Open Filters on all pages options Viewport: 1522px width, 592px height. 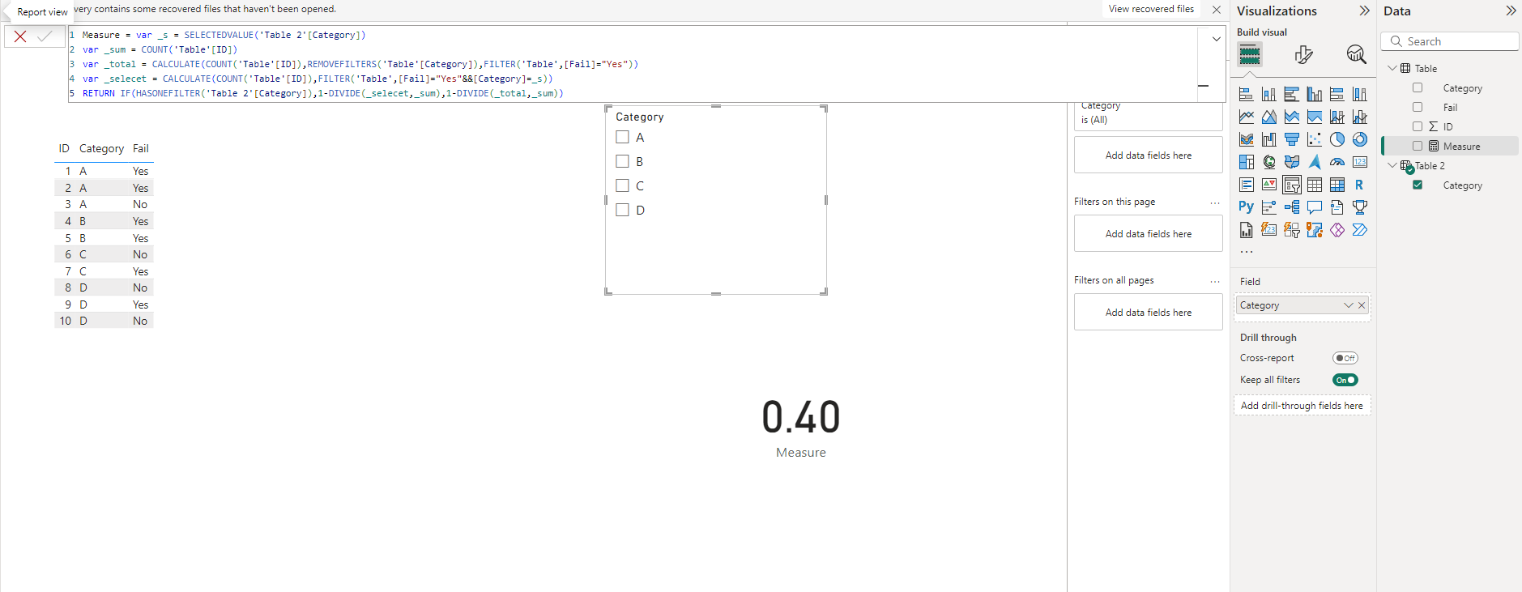[1215, 281]
